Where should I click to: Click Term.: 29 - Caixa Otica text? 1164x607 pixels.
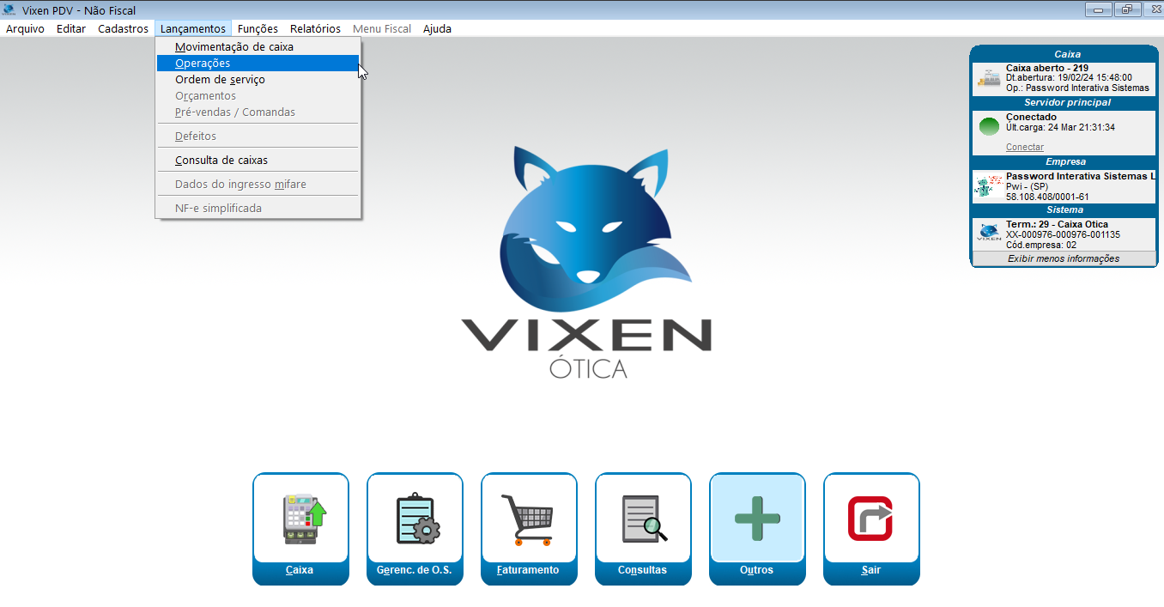(x=1057, y=224)
